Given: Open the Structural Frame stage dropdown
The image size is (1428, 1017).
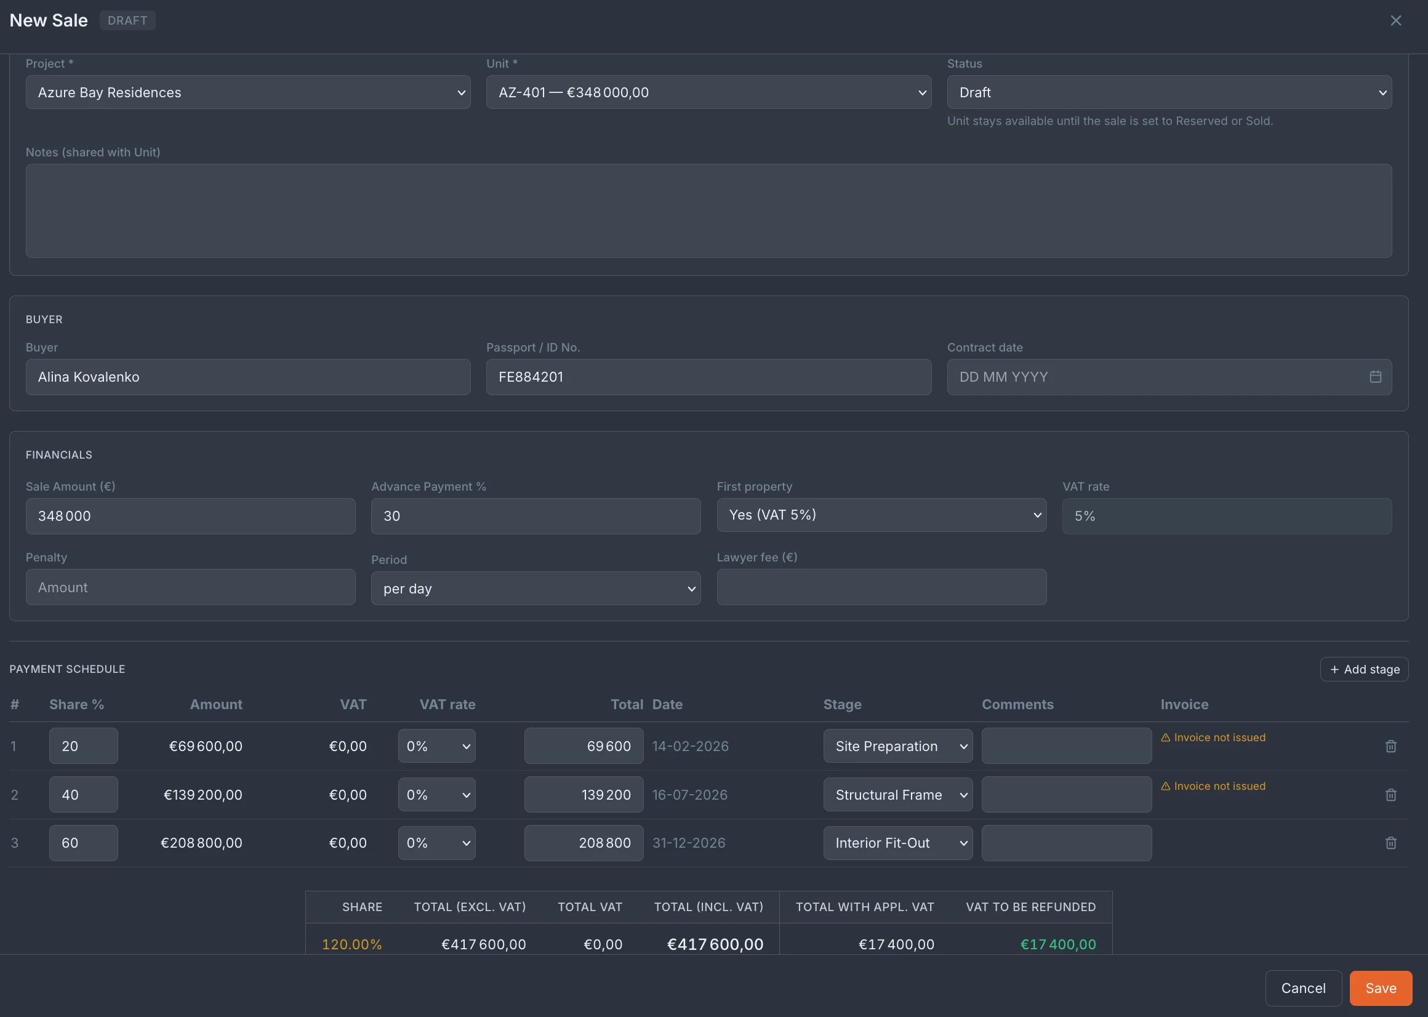Looking at the screenshot, I should pyautogui.click(x=897, y=795).
